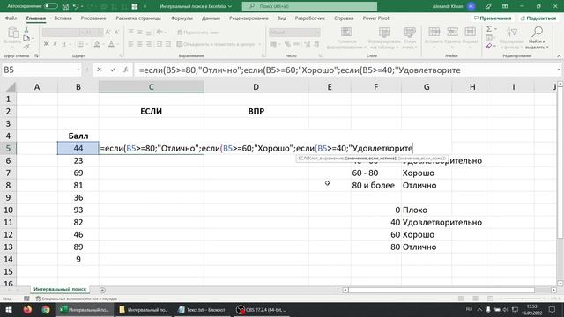564x317 pixels.
Task: Toggle Italic (К) formatting
Action: [x=55, y=44]
